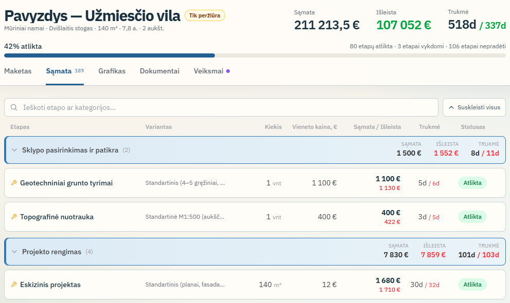Screen dimensions: 510x303
Task: Click the magnifier icon in the search box
Action: pyautogui.click(x=14, y=107)
